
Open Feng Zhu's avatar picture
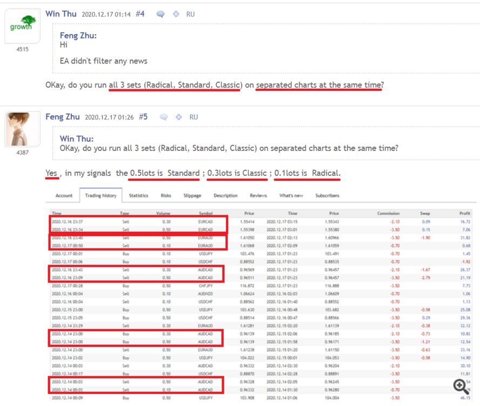[x=22, y=129]
